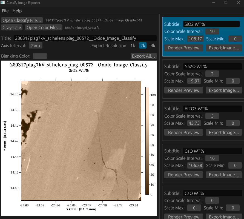This screenshot has width=244, height=219.
Task: Click the Export All button
Action: 143,56
